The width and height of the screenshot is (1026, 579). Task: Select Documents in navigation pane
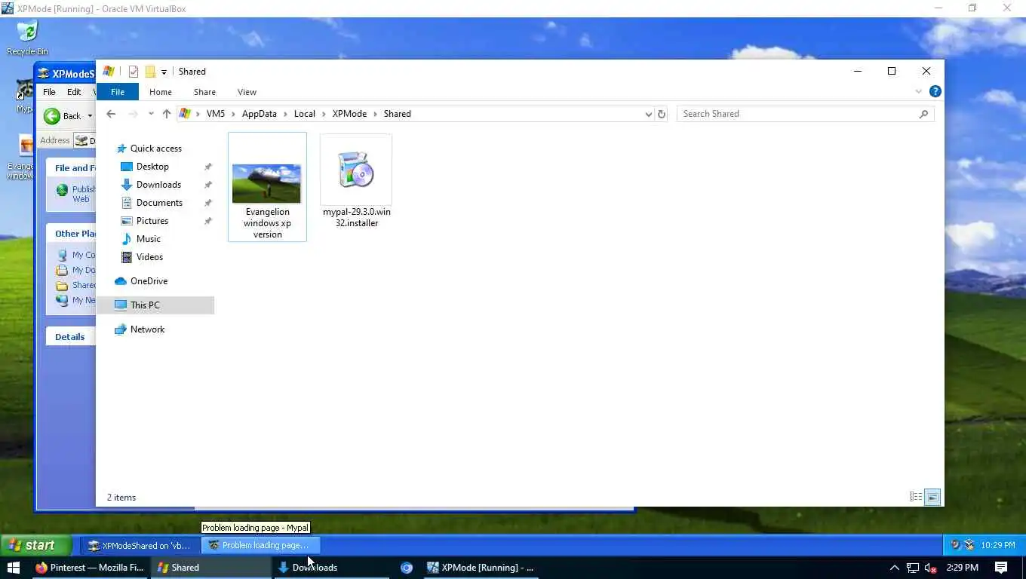(x=159, y=203)
